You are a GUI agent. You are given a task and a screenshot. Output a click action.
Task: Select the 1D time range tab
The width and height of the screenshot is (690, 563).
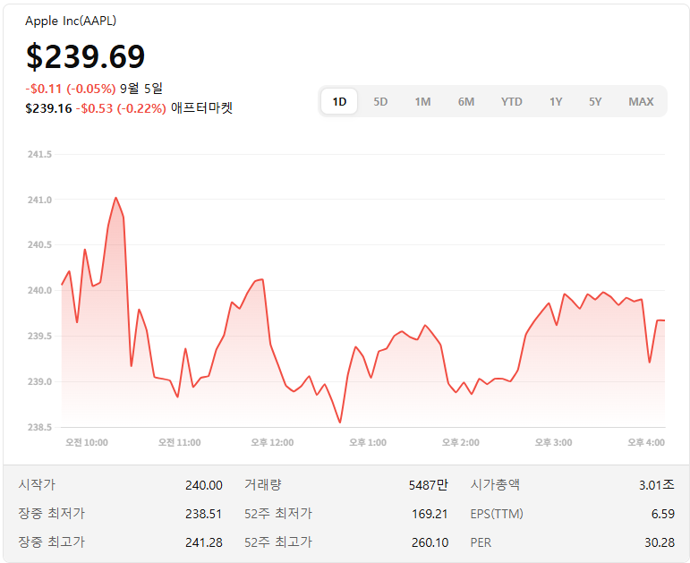(x=339, y=102)
